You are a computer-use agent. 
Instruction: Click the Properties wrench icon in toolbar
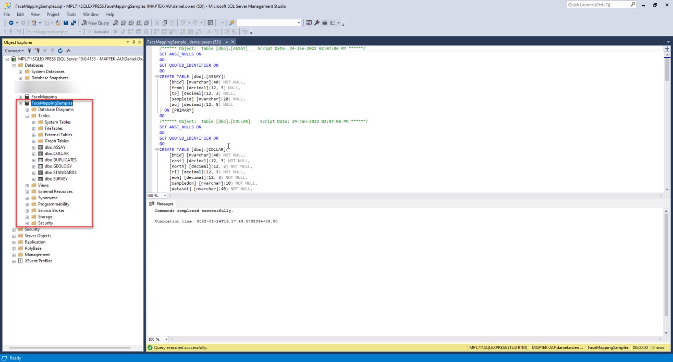point(316,23)
